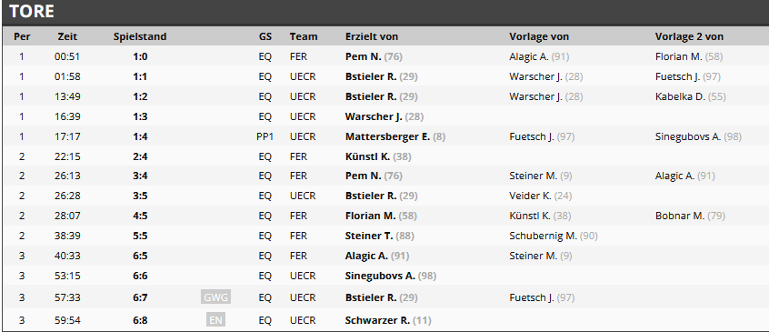
Task: Select Steiner T. goal scorer link
Action: (x=369, y=236)
